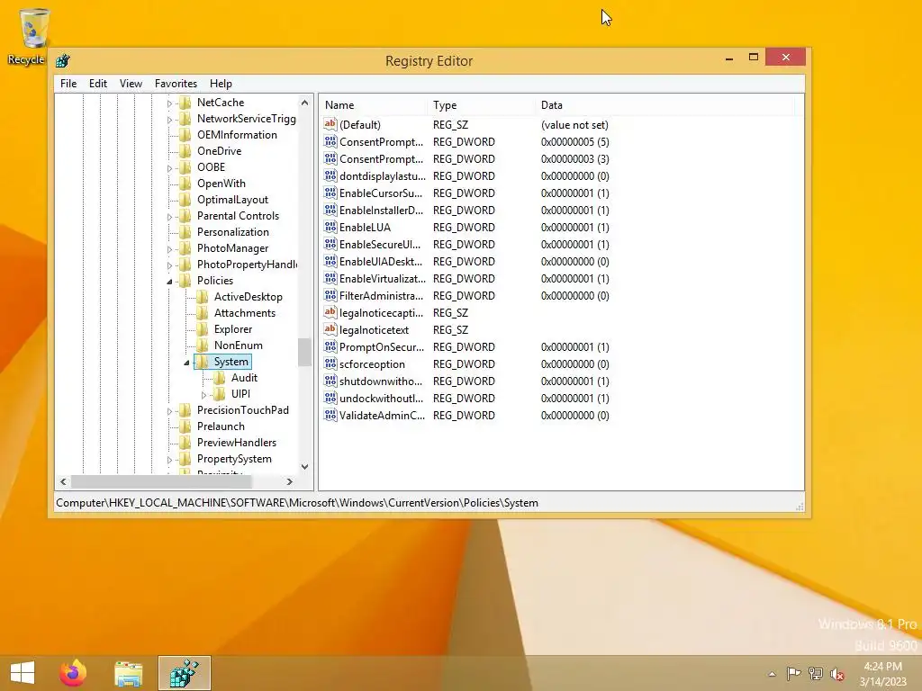
Task: Open the File menu
Action: click(68, 84)
